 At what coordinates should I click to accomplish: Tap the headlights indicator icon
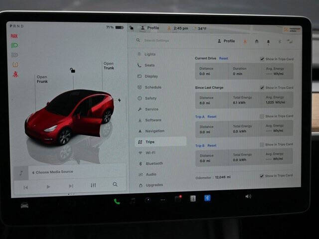pos(14,45)
